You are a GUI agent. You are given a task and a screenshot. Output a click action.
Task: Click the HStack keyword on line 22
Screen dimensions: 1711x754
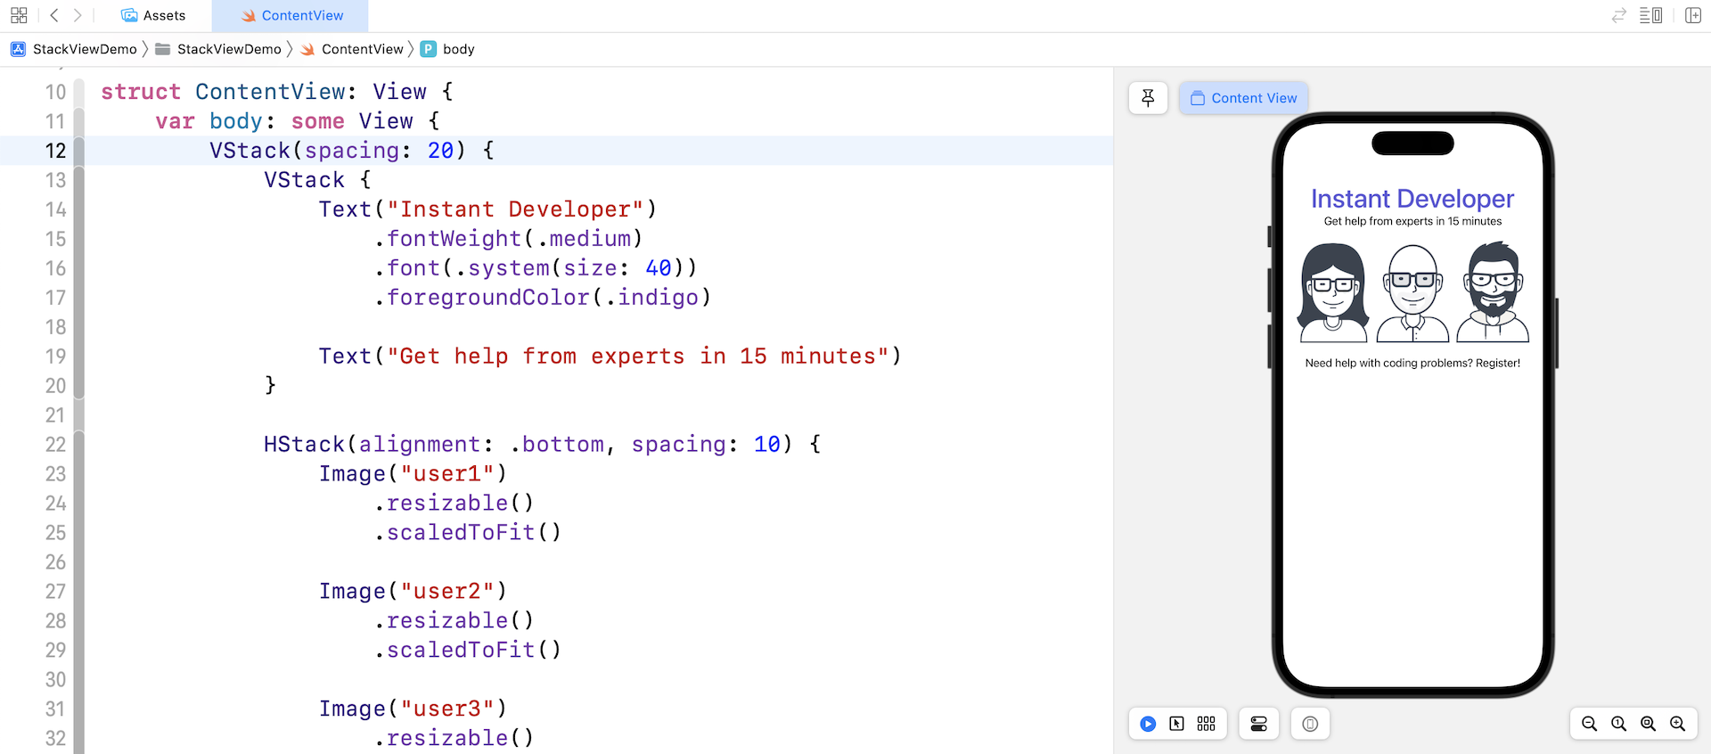click(305, 445)
